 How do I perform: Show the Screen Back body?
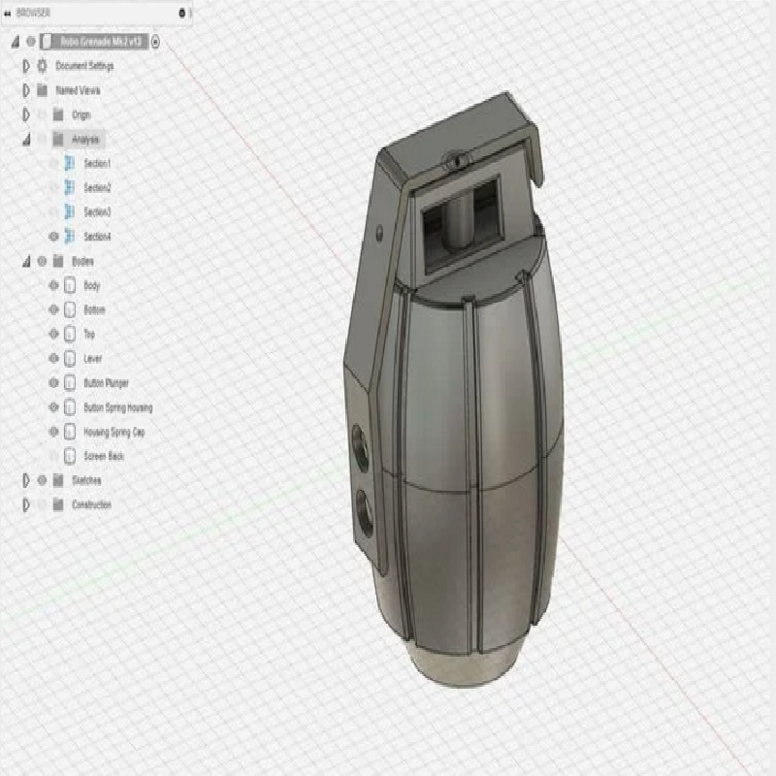53,456
